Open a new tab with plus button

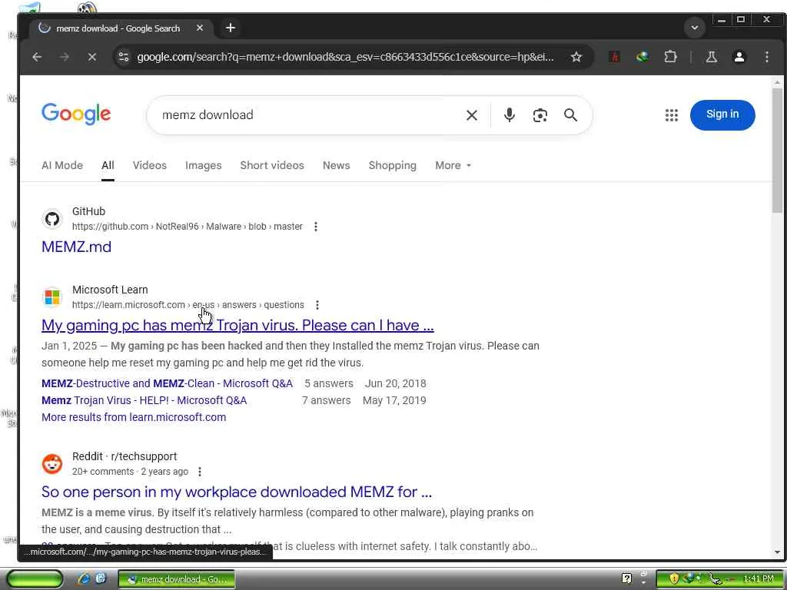tap(231, 28)
